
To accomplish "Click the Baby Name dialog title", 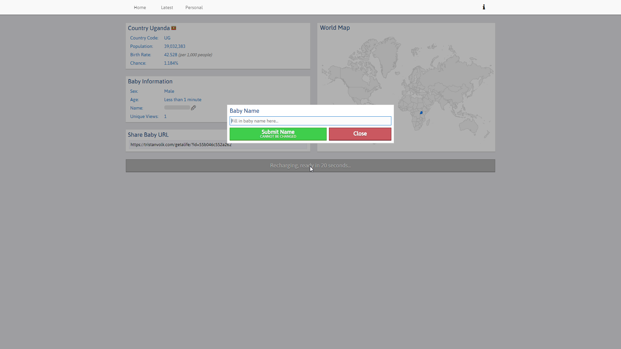I will 244,111.
